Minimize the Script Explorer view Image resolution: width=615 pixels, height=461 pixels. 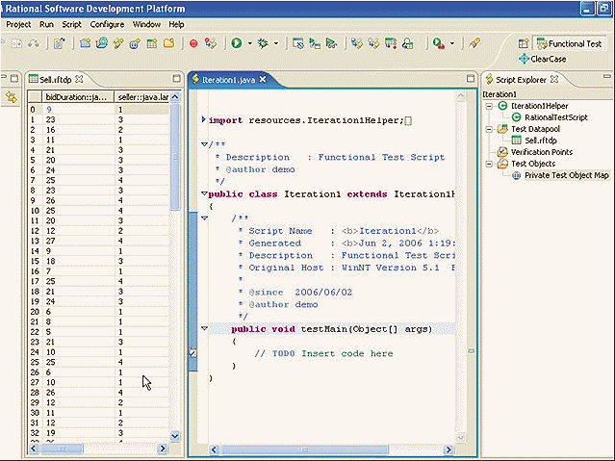(x=606, y=76)
